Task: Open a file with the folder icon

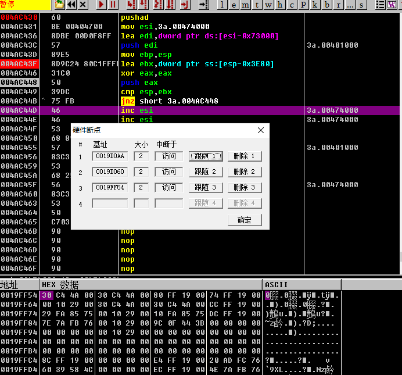Action: coord(59,5)
